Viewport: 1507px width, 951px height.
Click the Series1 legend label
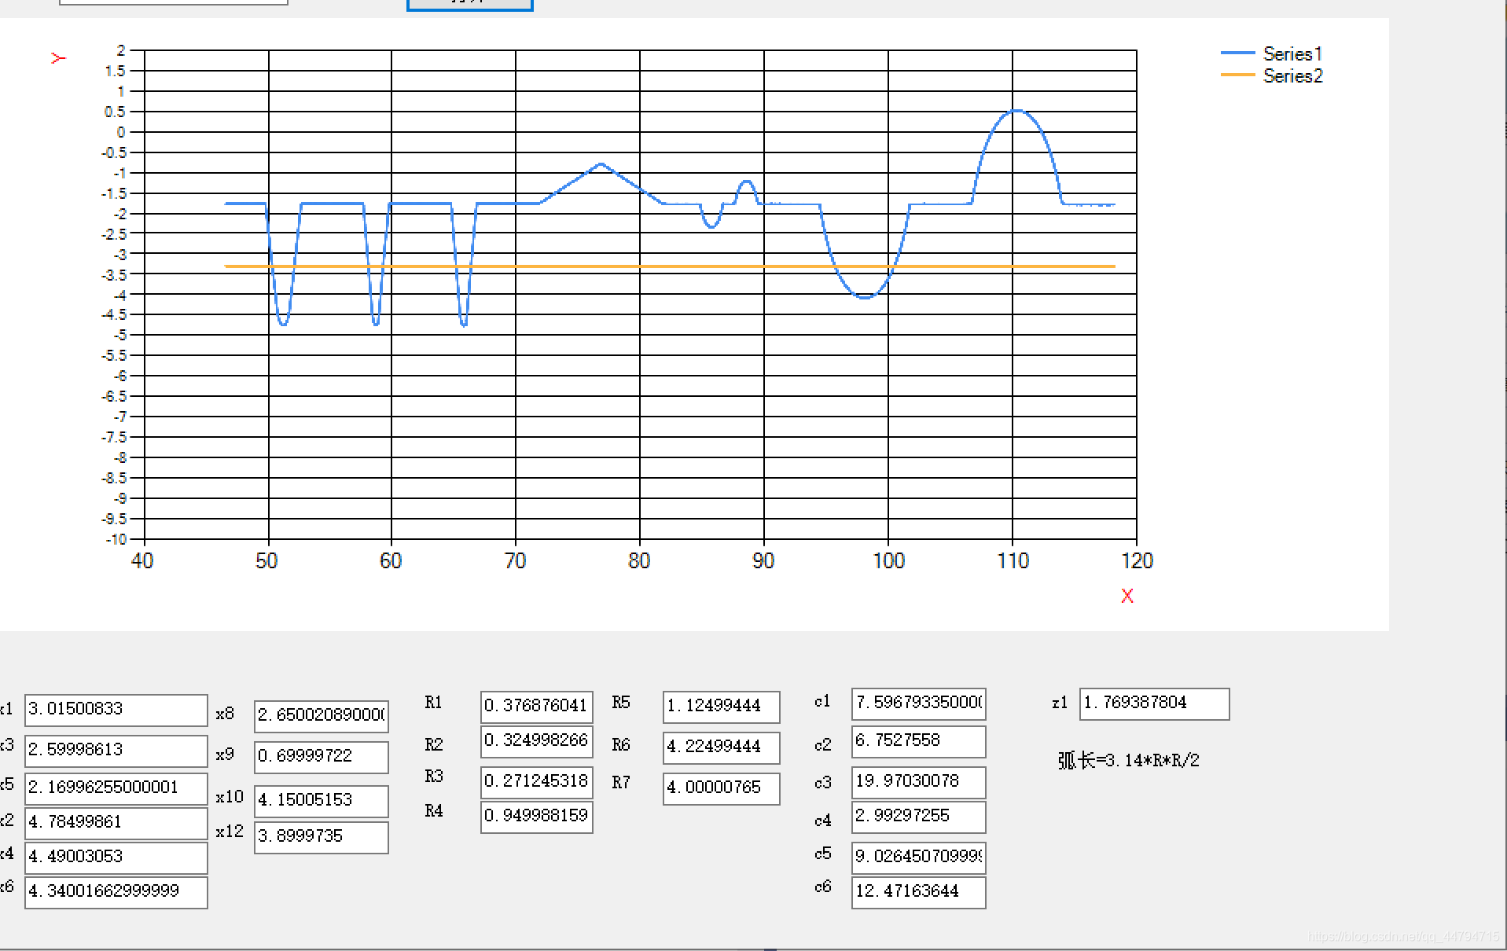1293,53
